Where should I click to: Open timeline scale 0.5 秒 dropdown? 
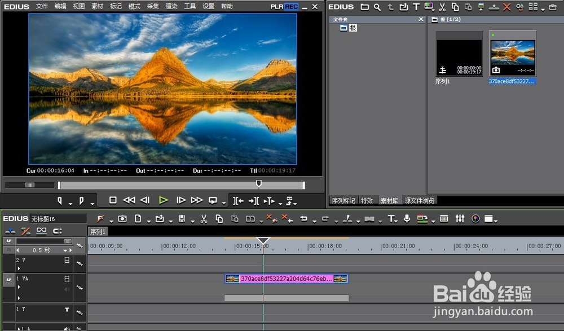coord(65,250)
